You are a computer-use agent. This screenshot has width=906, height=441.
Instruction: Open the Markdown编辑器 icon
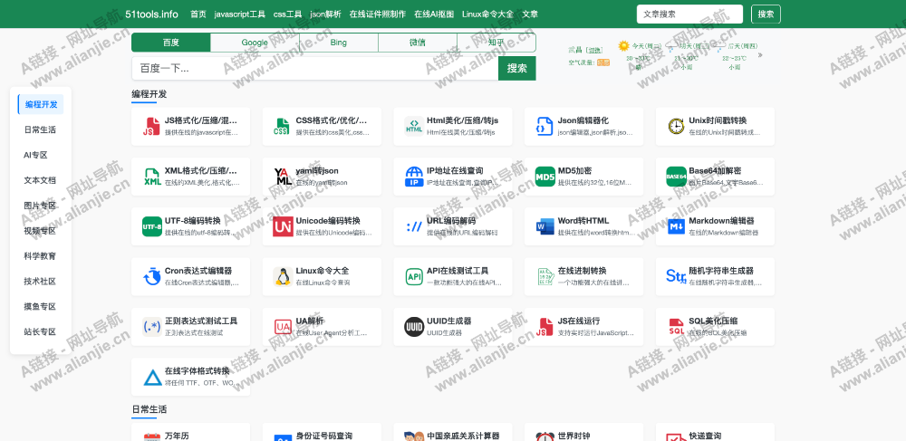click(x=676, y=227)
